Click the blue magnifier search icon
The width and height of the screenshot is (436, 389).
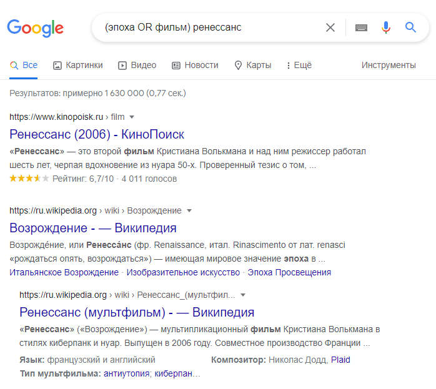point(410,27)
